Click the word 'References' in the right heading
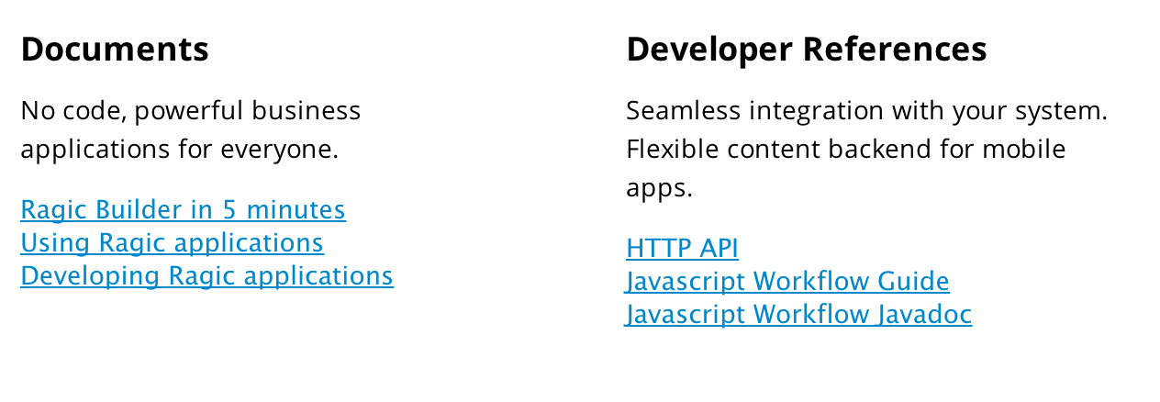The image size is (1160, 402). [895, 49]
